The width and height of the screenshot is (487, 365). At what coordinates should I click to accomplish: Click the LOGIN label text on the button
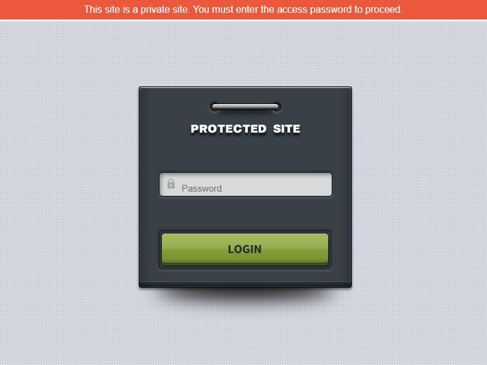point(245,249)
